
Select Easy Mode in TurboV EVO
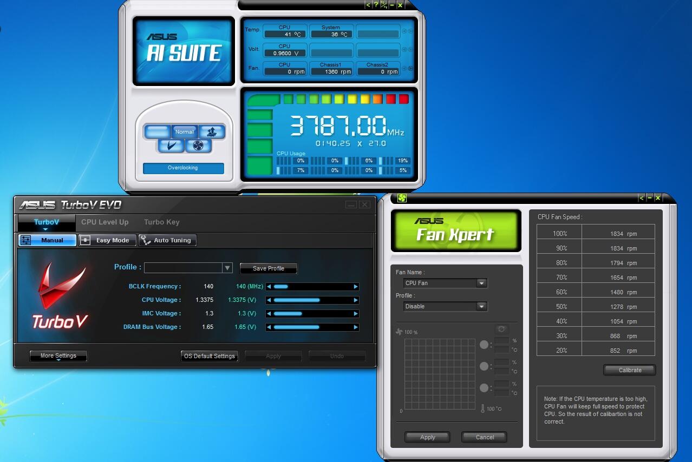coord(107,240)
